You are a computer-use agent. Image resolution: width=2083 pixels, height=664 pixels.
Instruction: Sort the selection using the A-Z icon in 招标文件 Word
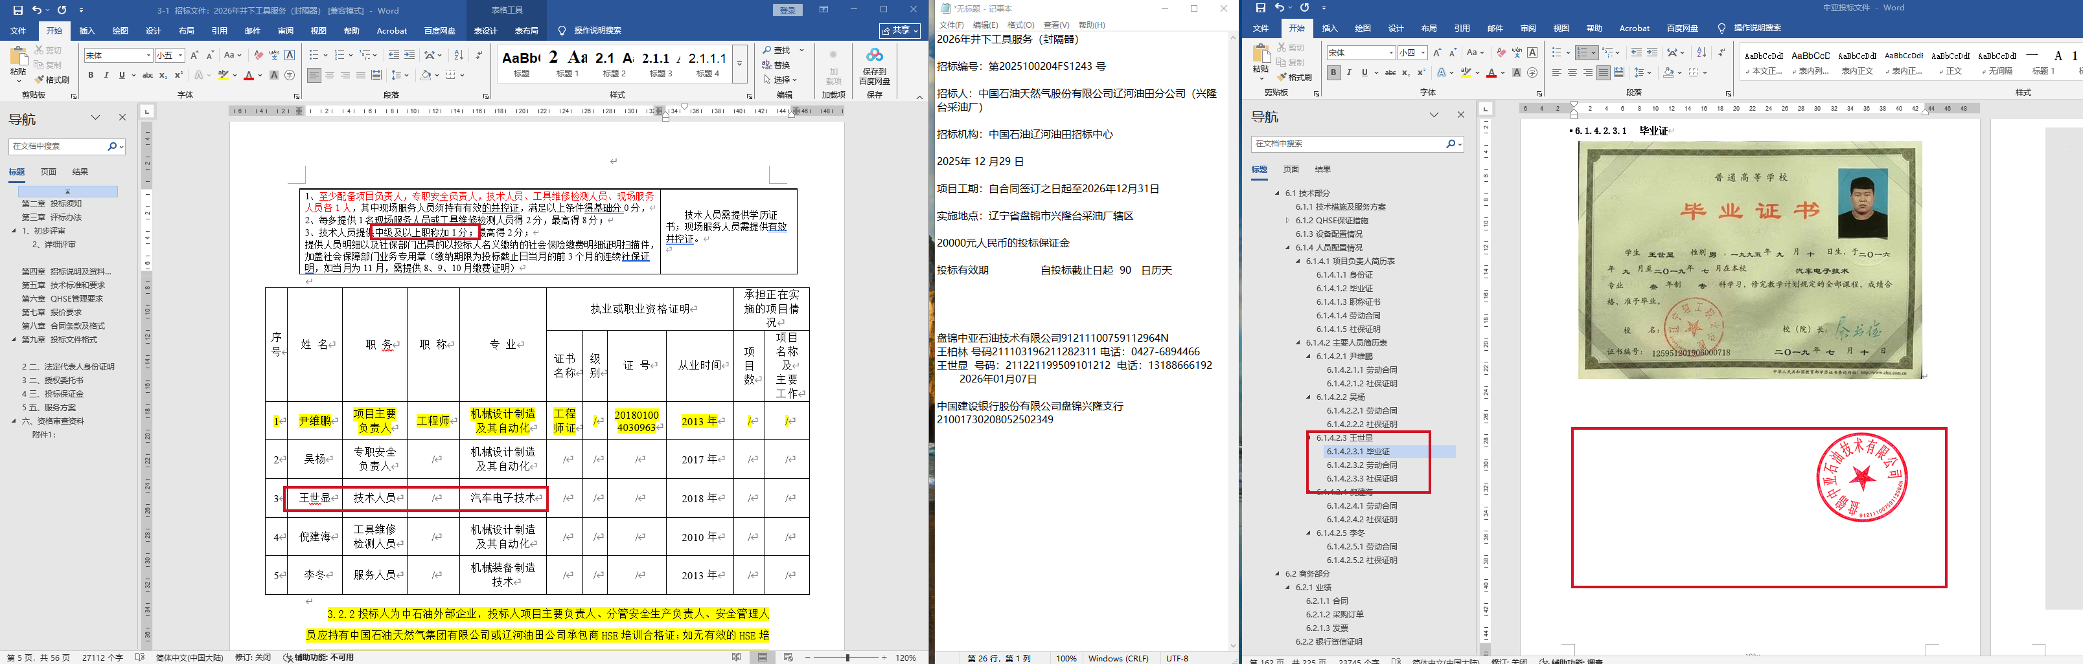(x=459, y=55)
